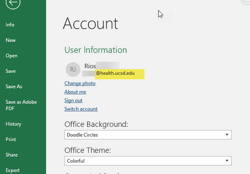The width and height of the screenshot is (250, 174).
Task: Click the RJ profile avatar
Action: coord(73,70)
